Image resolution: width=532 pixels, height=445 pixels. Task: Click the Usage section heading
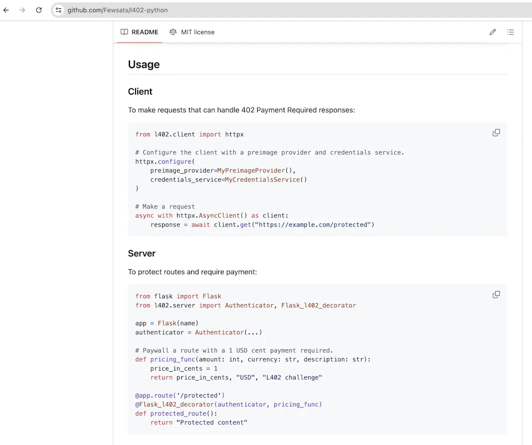pyautogui.click(x=143, y=64)
